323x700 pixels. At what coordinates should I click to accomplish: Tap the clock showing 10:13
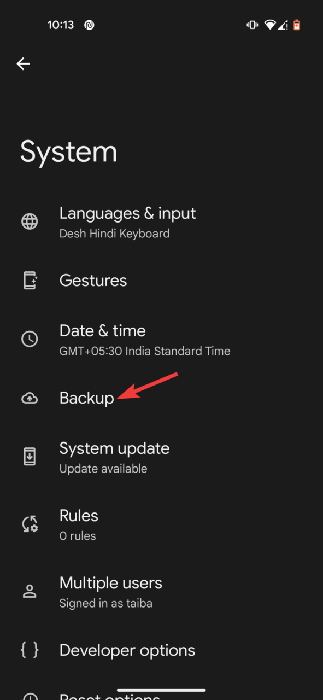[62, 24]
